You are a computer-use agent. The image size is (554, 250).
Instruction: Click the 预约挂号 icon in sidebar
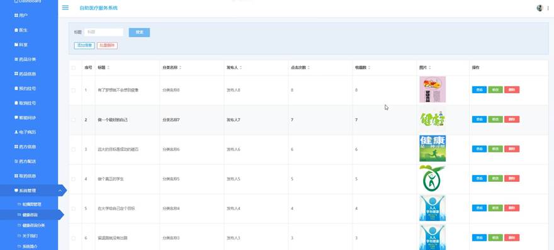16,88
